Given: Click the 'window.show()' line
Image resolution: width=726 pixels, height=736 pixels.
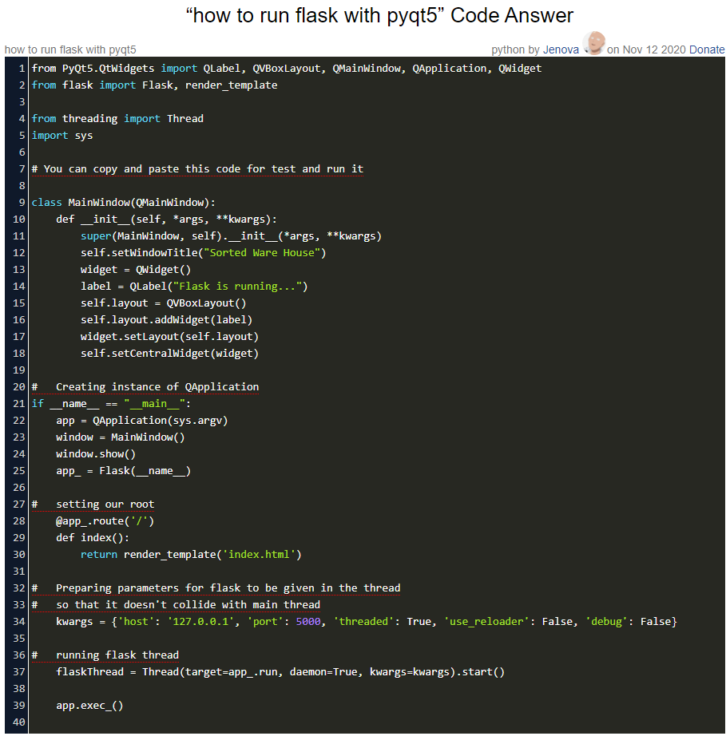Looking at the screenshot, I should tap(96, 454).
